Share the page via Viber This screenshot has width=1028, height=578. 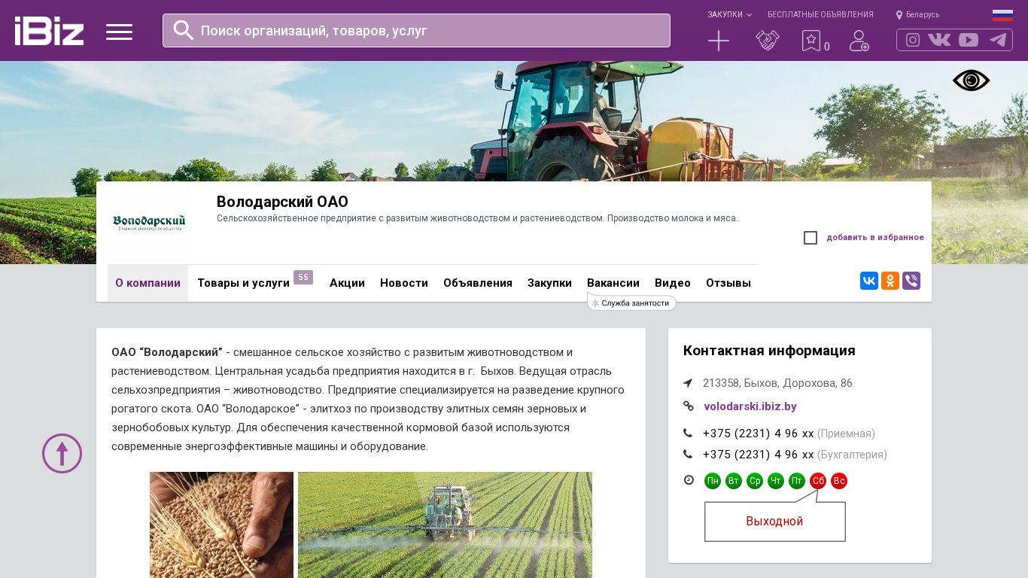point(911,281)
